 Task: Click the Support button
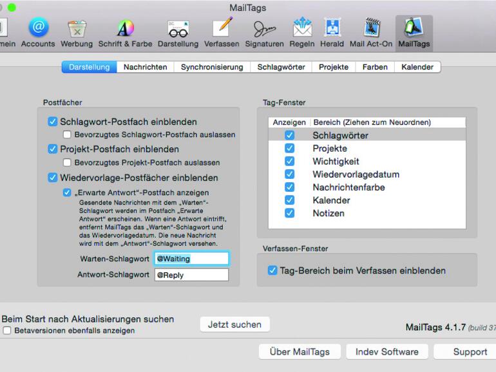465,351
